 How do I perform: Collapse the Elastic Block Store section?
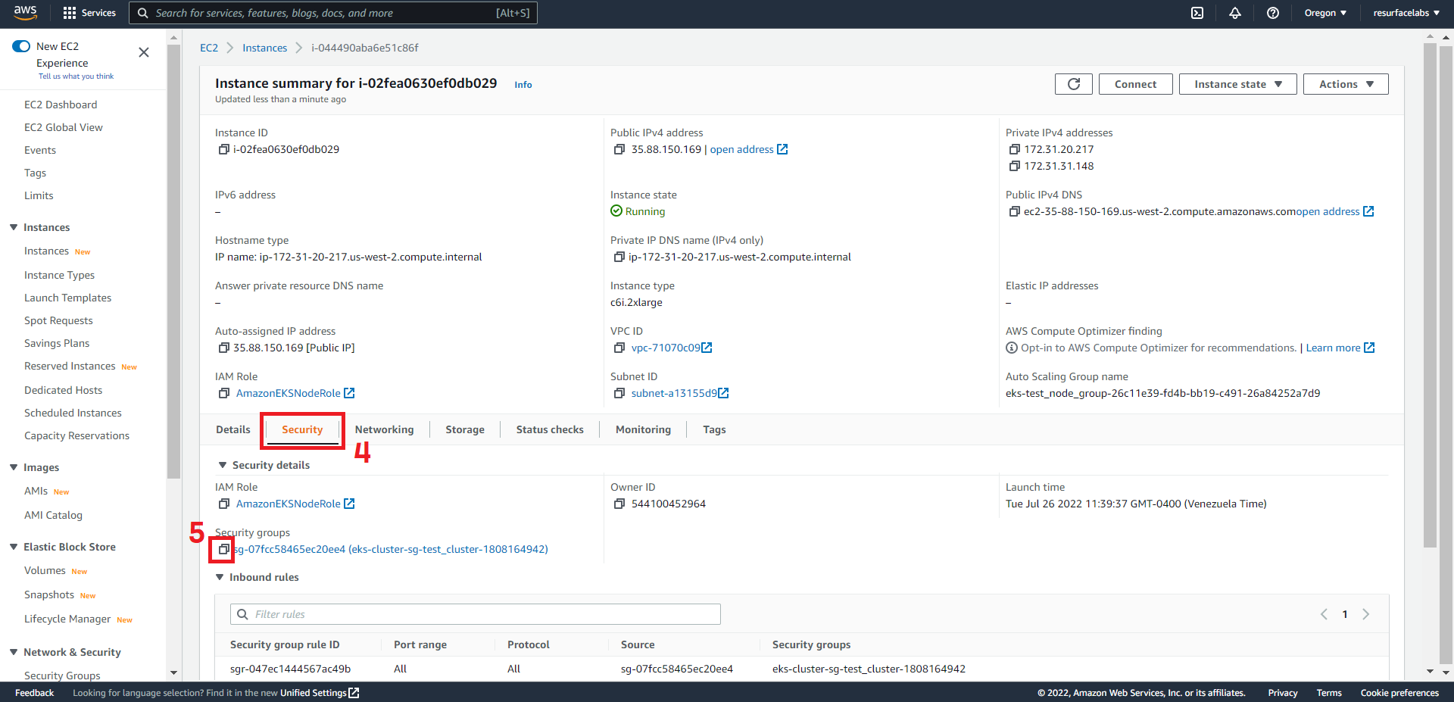(14, 547)
